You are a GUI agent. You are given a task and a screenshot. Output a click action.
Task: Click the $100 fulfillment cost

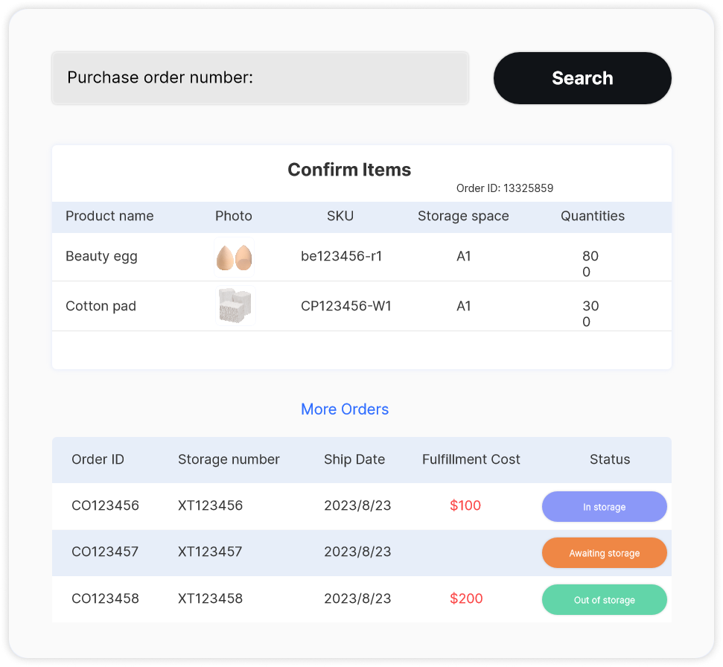(465, 505)
